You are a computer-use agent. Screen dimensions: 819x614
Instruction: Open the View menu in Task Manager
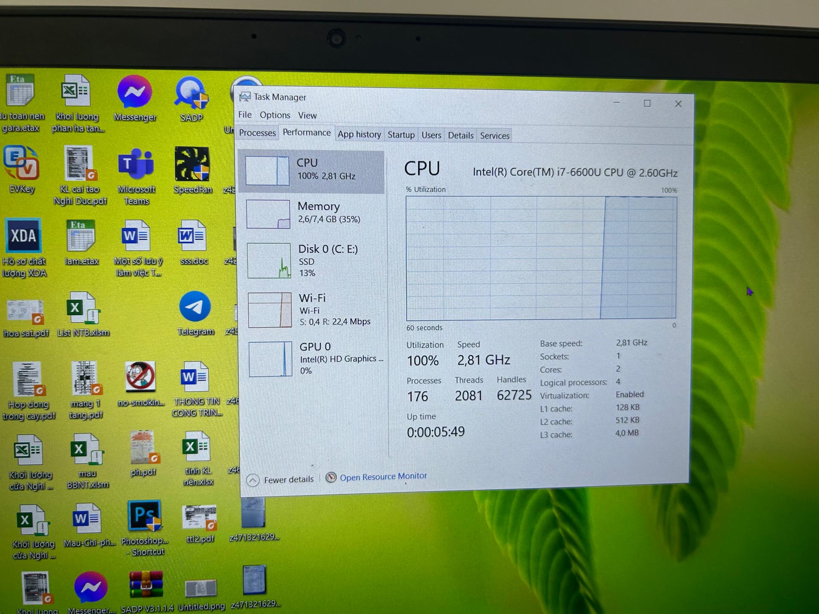click(307, 115)
